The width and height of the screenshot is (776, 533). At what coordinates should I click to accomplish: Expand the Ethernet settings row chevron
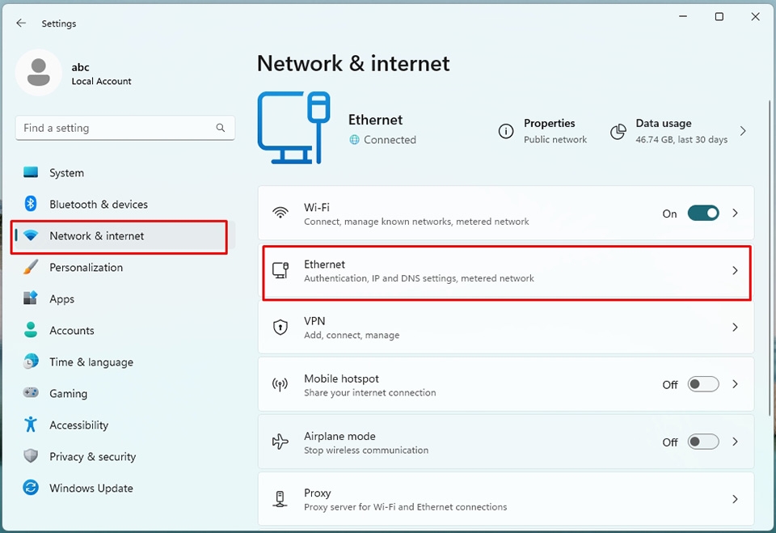(735, 270)
